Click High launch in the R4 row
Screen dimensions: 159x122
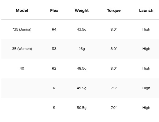coord(146,29)
